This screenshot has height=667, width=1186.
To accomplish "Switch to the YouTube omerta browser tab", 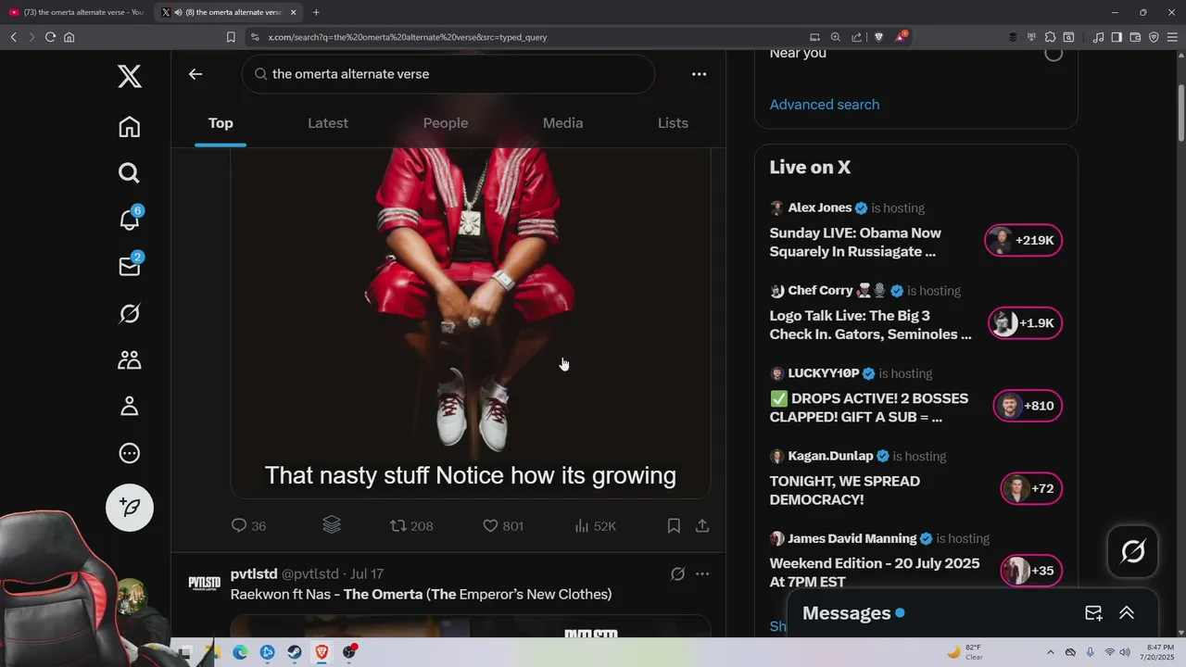I will coord(77,12).
